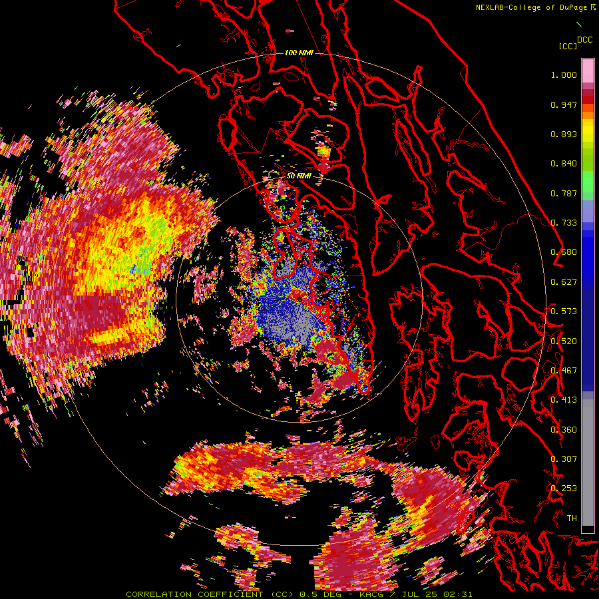Click the 0.307 scale value
599x599 pixels.
click(564, 459)
